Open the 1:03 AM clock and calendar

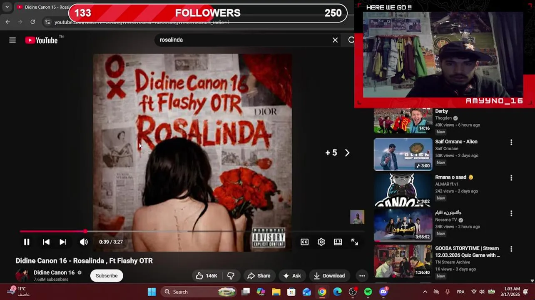coord(512,292)
